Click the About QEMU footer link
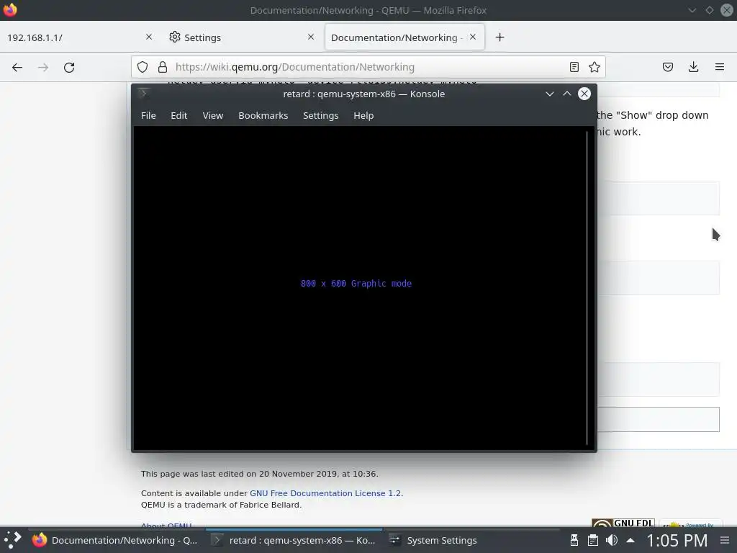Image resolution: width=737 pixels, height=553 pixels. click(x=166, y=526)
